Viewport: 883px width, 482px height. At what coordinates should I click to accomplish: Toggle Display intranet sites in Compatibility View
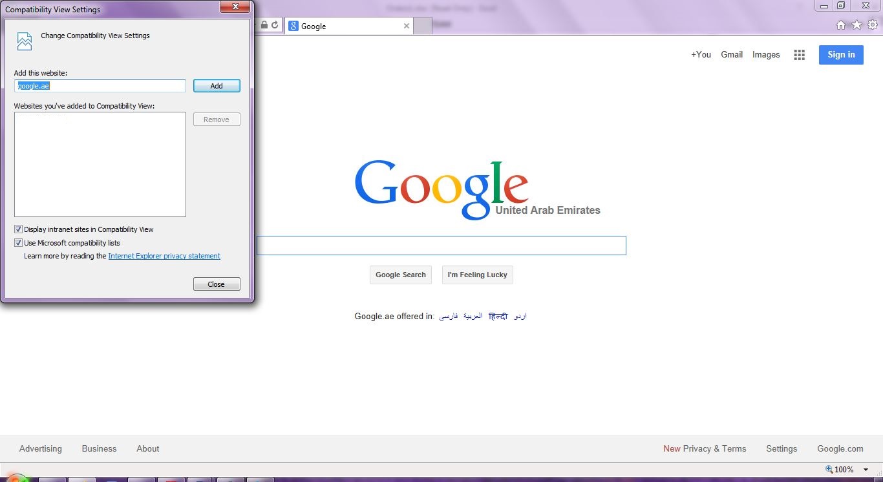18,229
